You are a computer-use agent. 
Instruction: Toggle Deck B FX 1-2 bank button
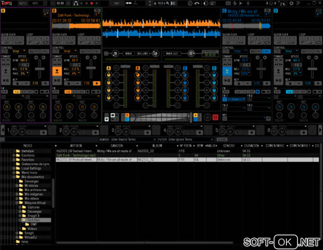pyautogui.click(x=68, y=92)
